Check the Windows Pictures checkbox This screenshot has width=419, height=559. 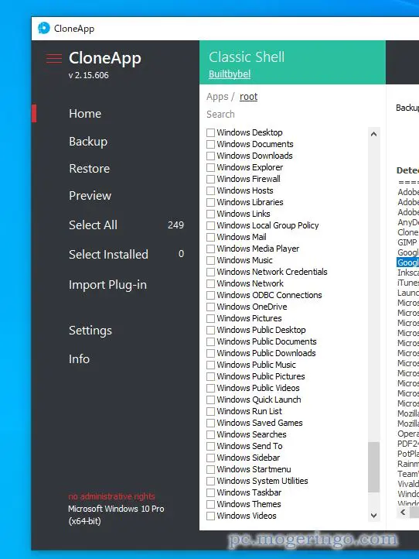point(211,318)
